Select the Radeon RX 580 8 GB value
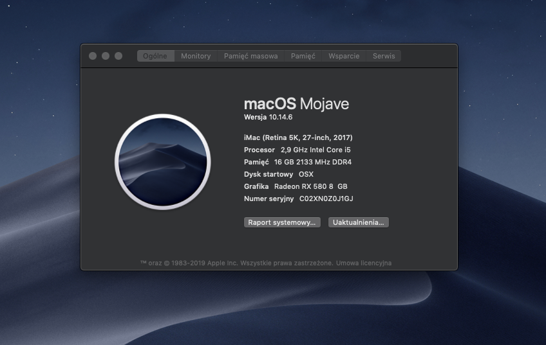Image resolution: width=546 pixels, height=345 pixels. (310, 186)
